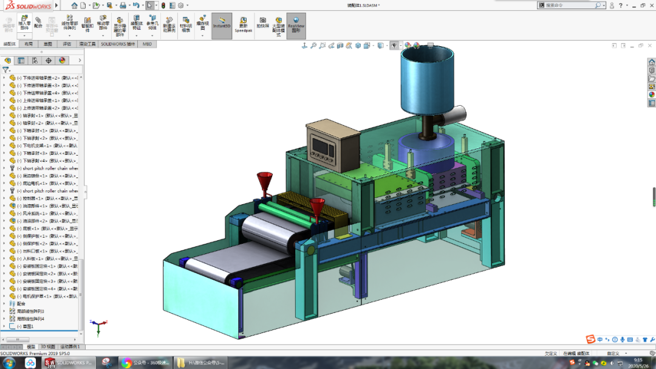Image resolution: width=656 pixels, height=369 pixels.
Task: Switch to the MBD tab
Action: pos(147,44)
